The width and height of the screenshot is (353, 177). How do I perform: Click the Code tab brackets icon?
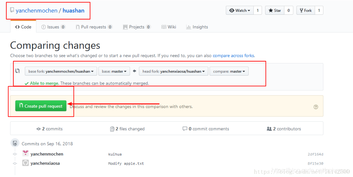(x=17, y=27)
